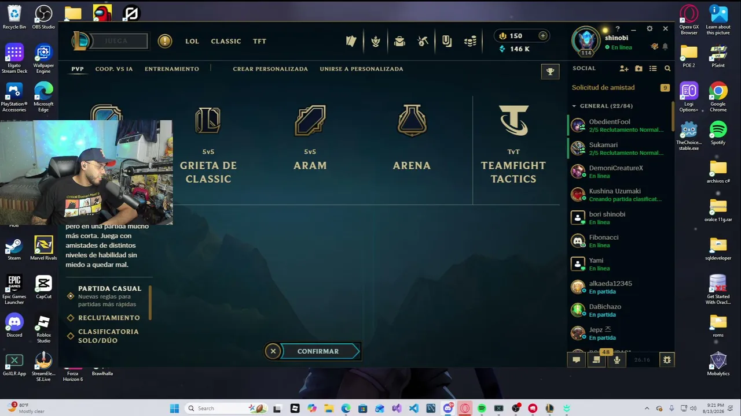Select the ARAM game mode
The image size is (741, 416).
click(310, 139)
